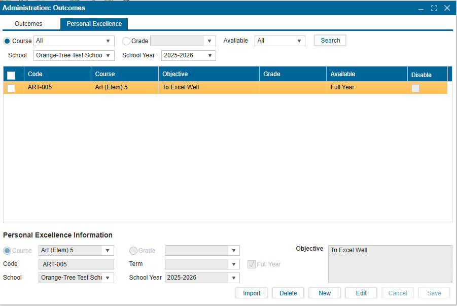The image size is (457, 306).
Task: Select the Grade radio button filter
Action: (126, 41)
